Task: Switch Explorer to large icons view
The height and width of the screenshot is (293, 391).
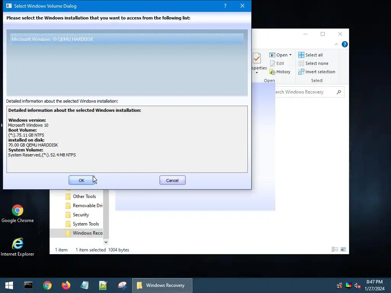Action: (343, 250)
